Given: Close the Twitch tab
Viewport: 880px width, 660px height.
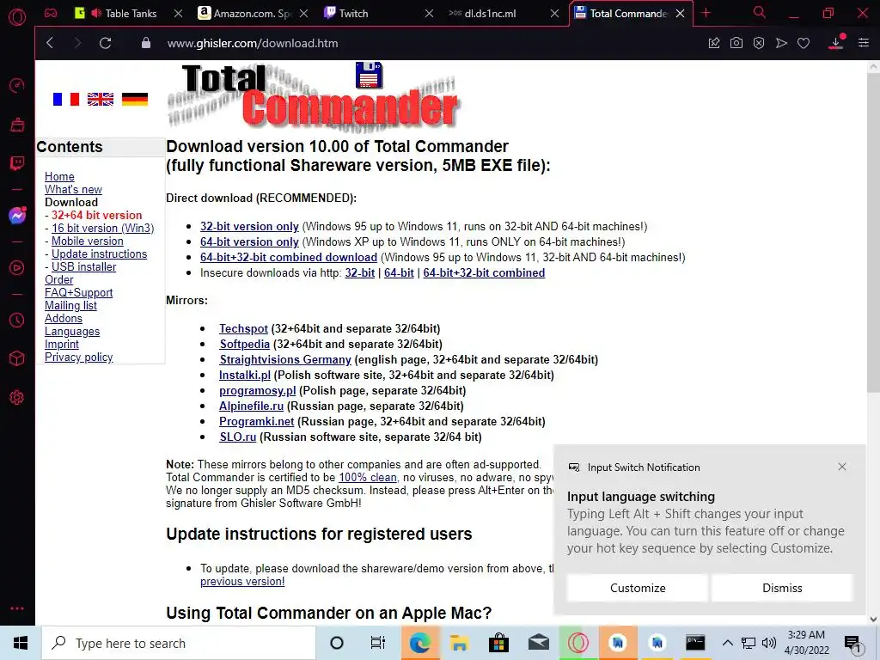Looking at the screenshot, I should [429, 13].
